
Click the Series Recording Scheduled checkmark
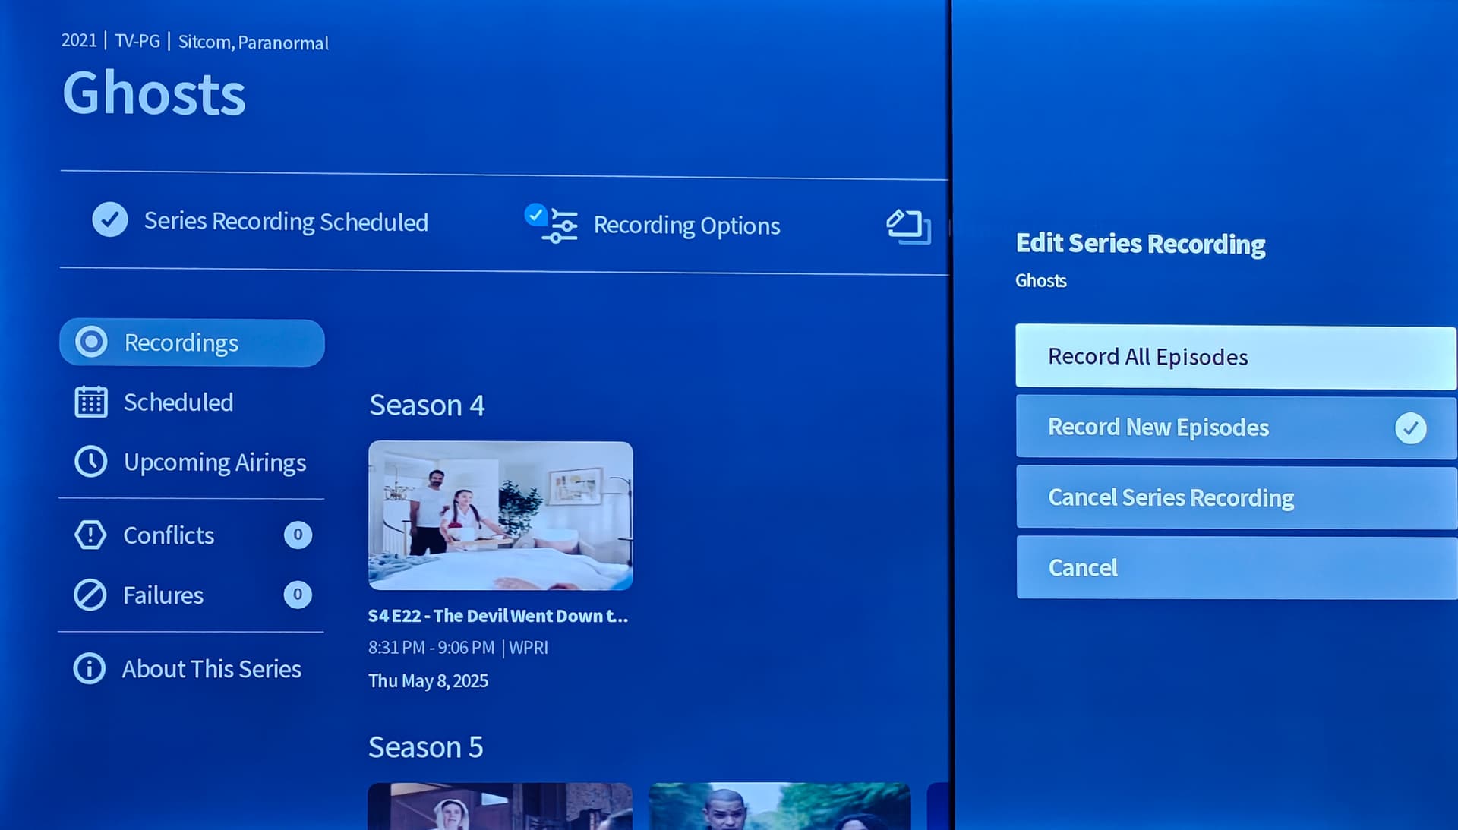pyautogui.click(x=110, y=220)
